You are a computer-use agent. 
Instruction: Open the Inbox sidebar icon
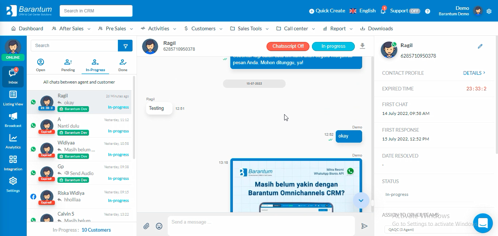point(13,77)
